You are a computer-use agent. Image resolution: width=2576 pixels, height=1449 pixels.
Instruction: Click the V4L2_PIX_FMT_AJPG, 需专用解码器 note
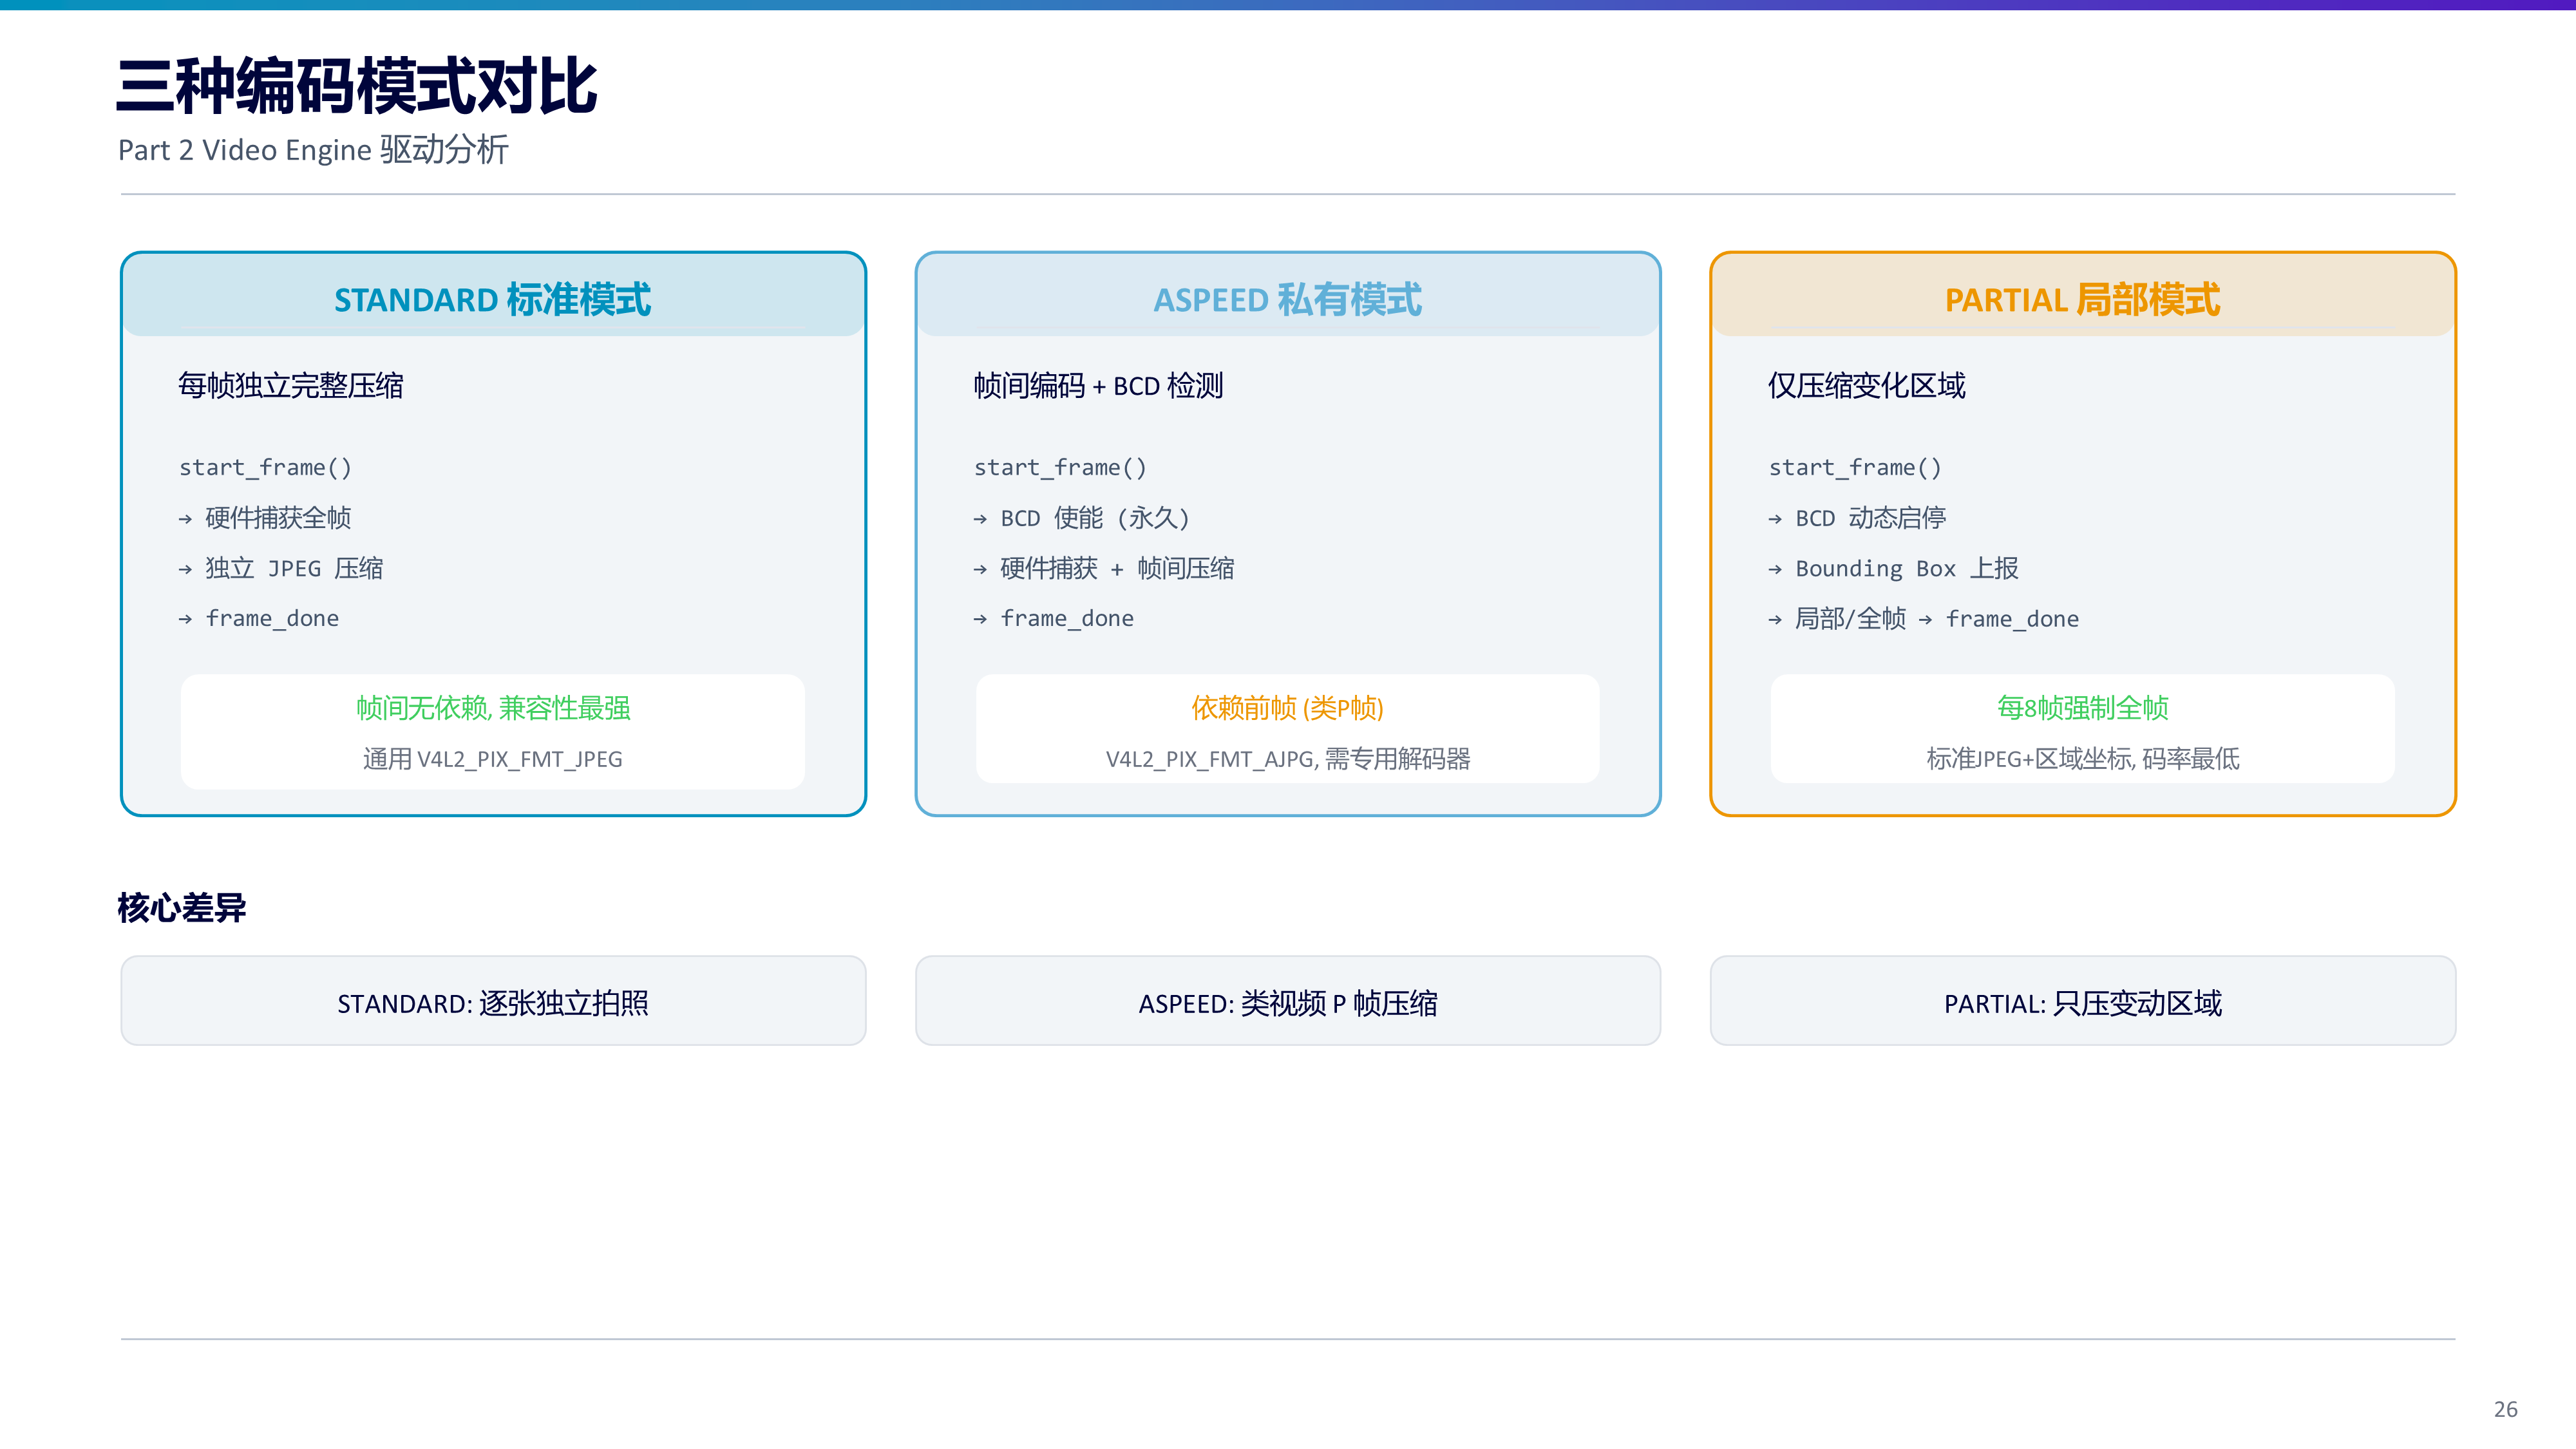[x=1287, y=759]
